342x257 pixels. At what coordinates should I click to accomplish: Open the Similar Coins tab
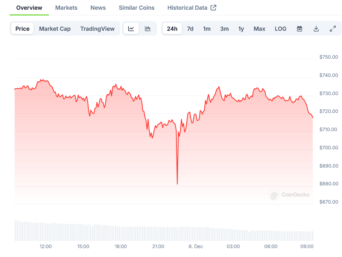click(x=136, y=8)
